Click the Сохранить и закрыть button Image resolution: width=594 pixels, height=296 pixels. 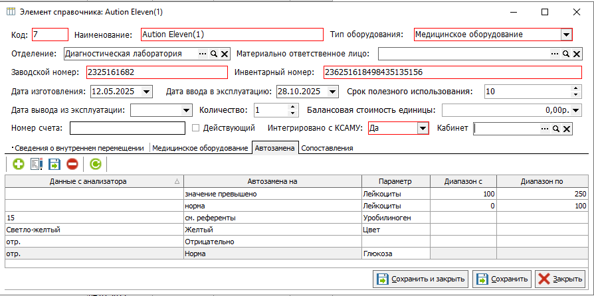point(421,279)
